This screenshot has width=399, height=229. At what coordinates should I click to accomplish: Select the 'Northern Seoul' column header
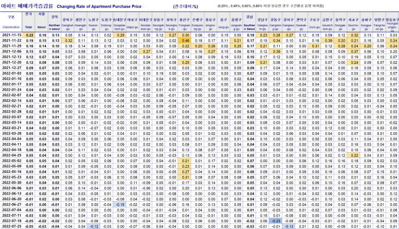pyautogui.click(x=54, y=22)
